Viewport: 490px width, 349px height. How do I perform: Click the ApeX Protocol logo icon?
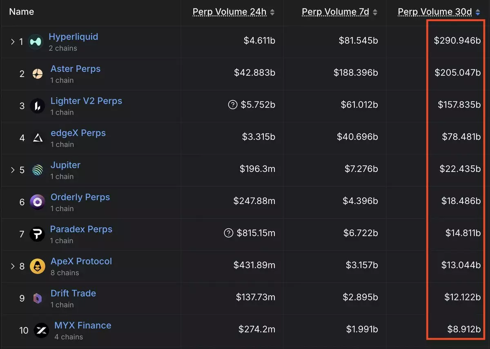[38, 266]
